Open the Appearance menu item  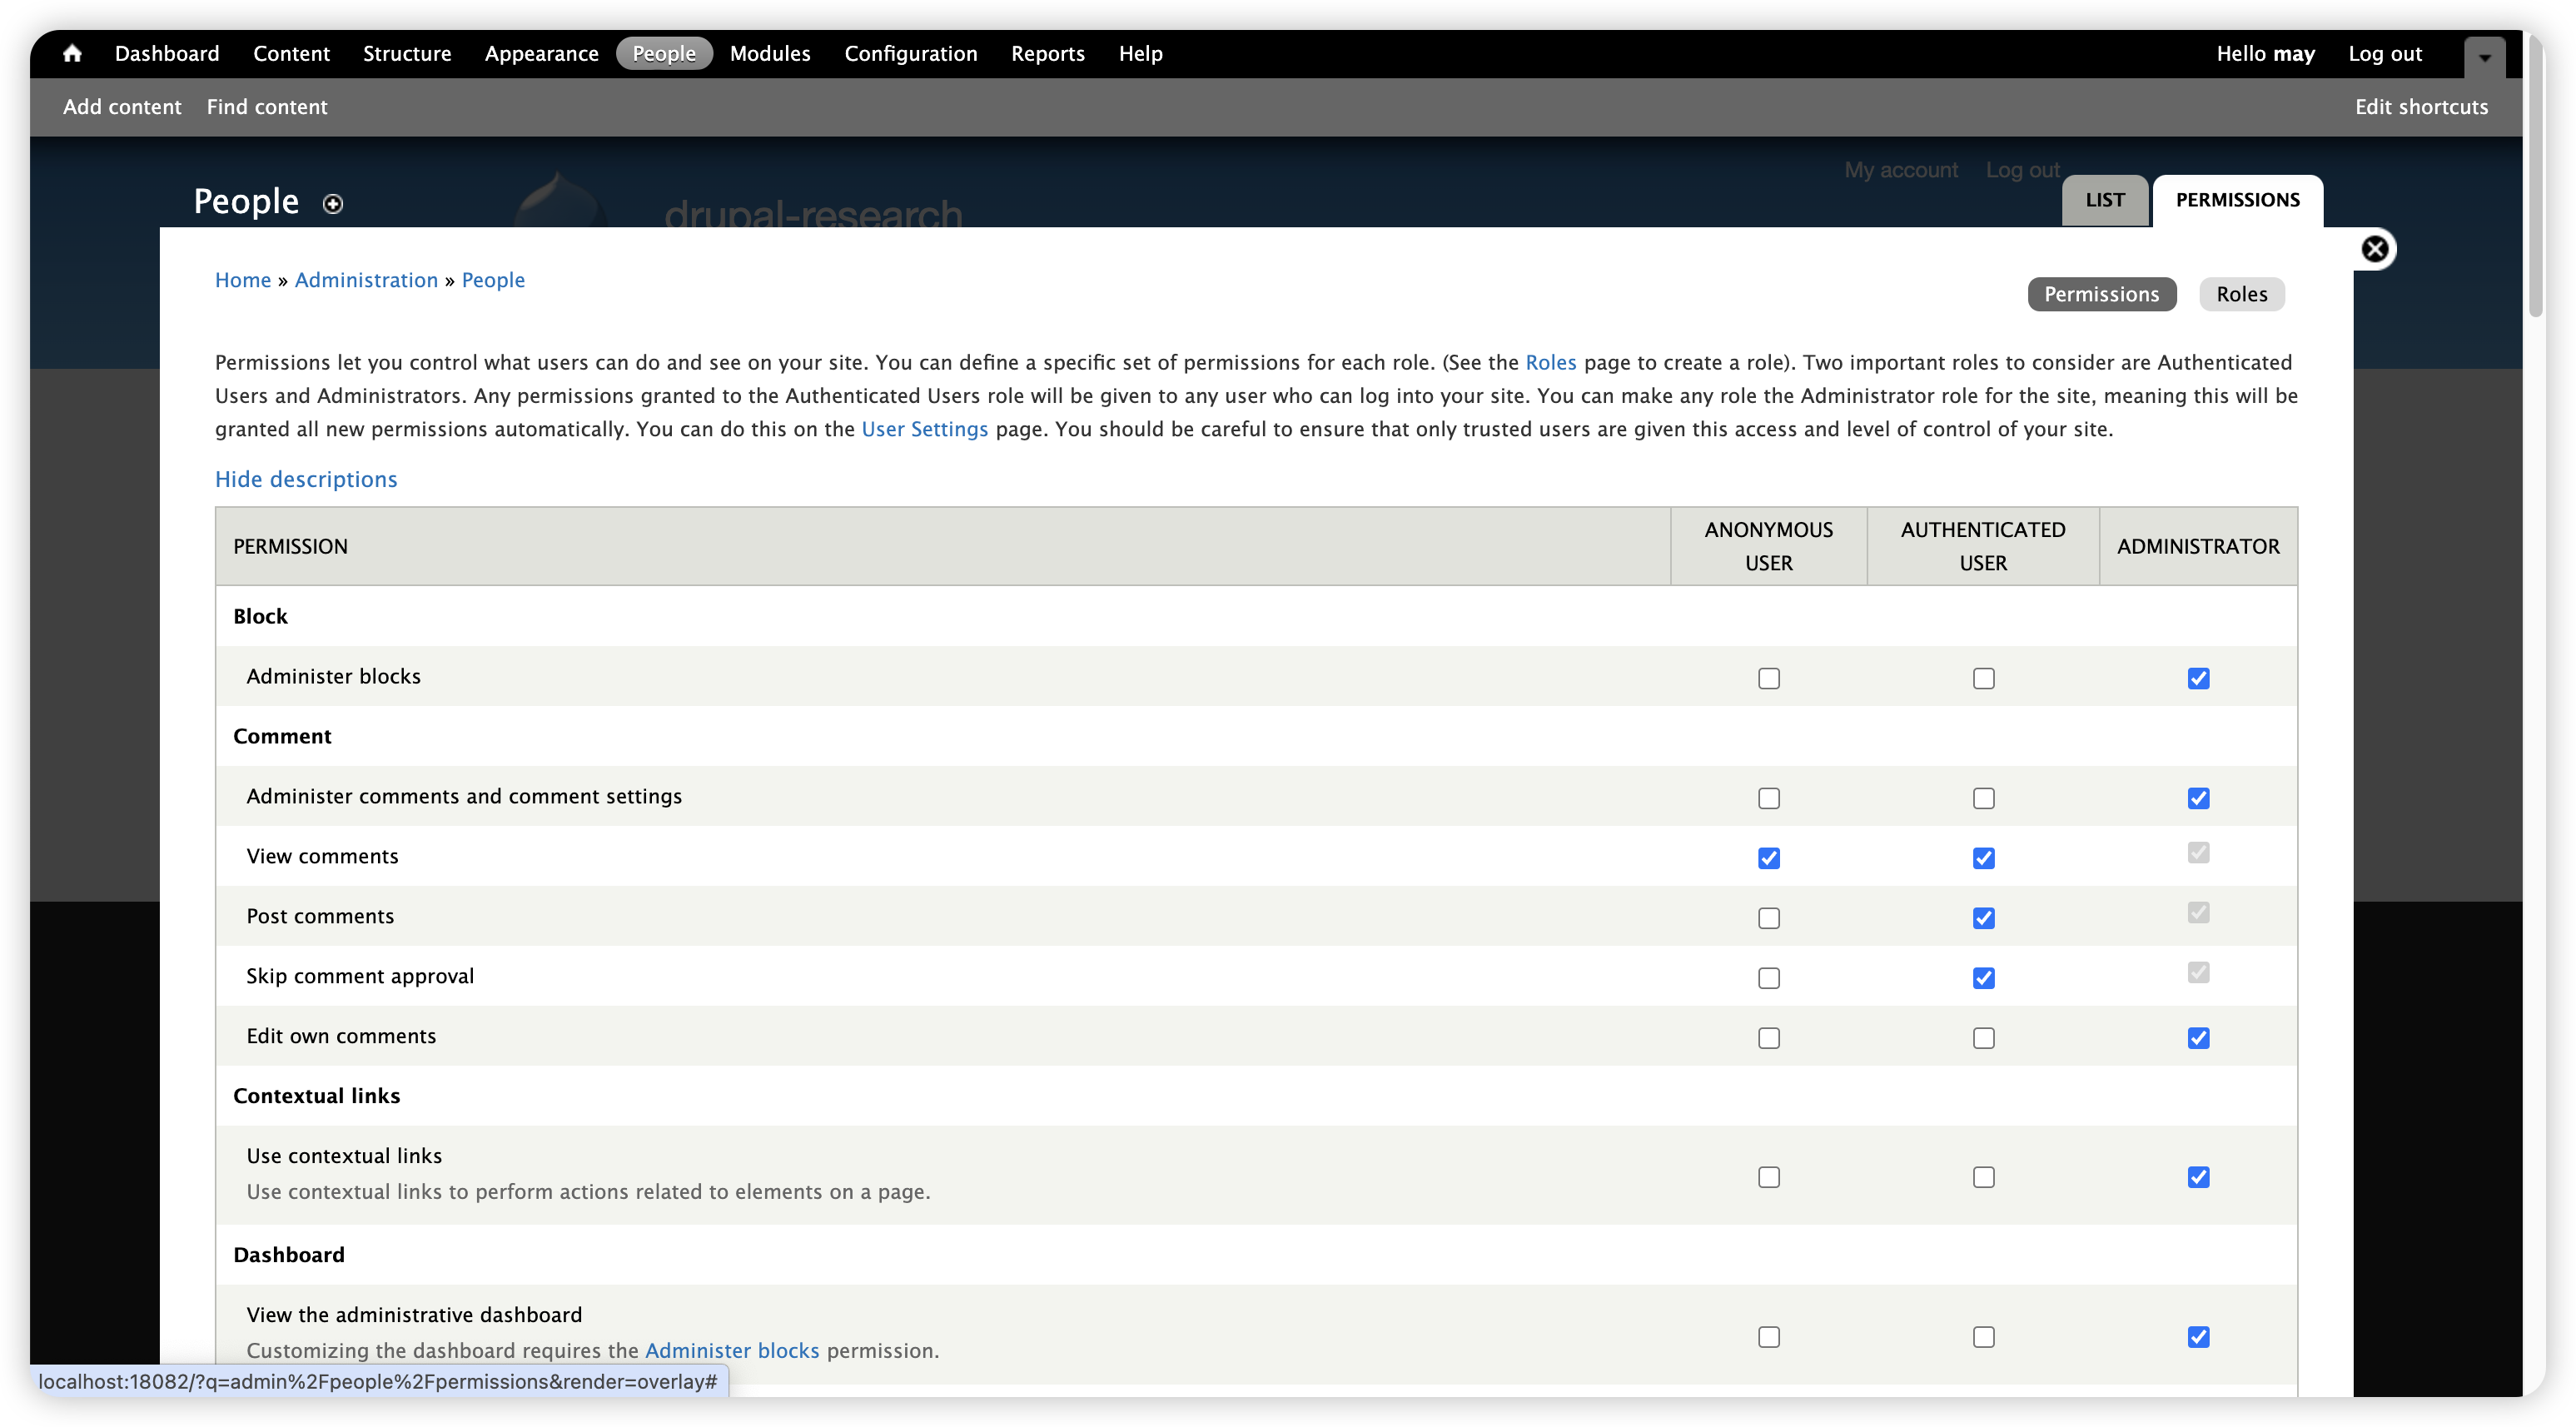pos(541,53)
